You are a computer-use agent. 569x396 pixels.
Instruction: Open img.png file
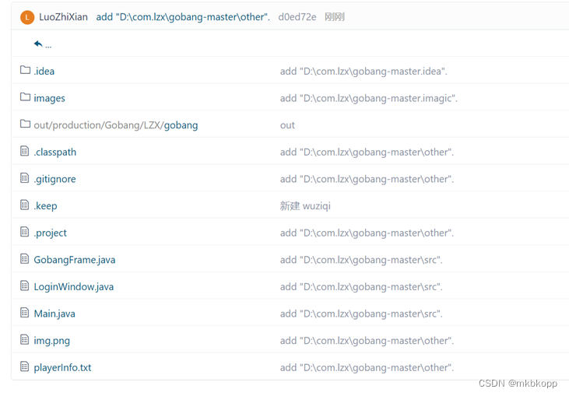click(x=52, y=341)
